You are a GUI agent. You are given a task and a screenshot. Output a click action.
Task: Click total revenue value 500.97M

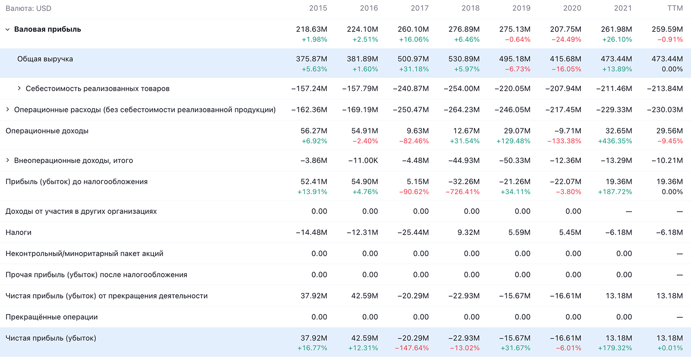[413, 59]
